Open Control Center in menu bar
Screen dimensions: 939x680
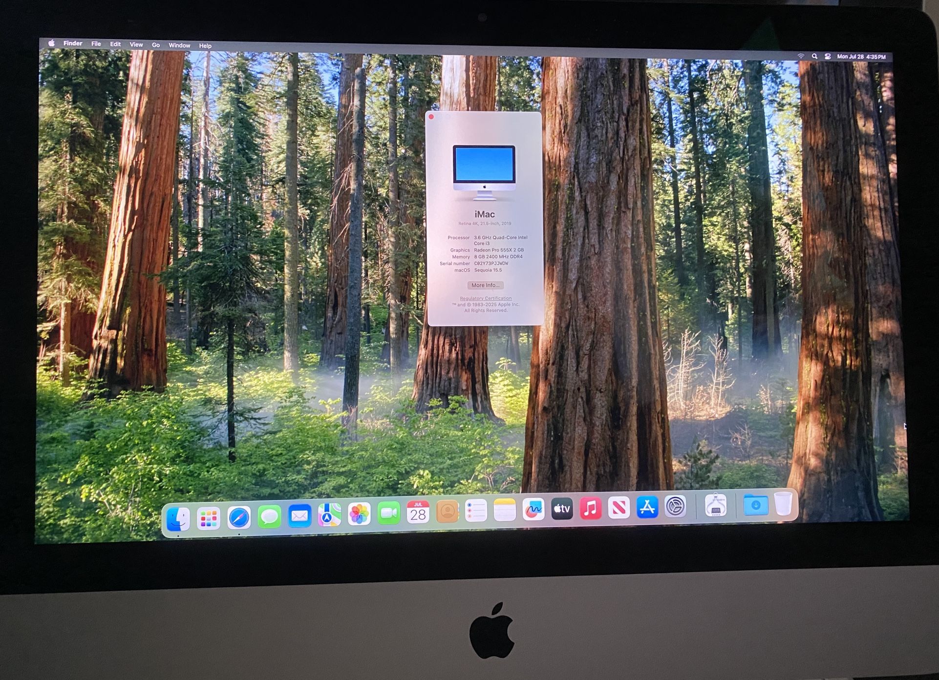click(828, 57)
